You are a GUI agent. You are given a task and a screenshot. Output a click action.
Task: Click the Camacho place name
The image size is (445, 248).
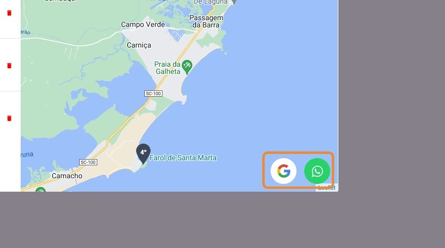coord(67,176)
